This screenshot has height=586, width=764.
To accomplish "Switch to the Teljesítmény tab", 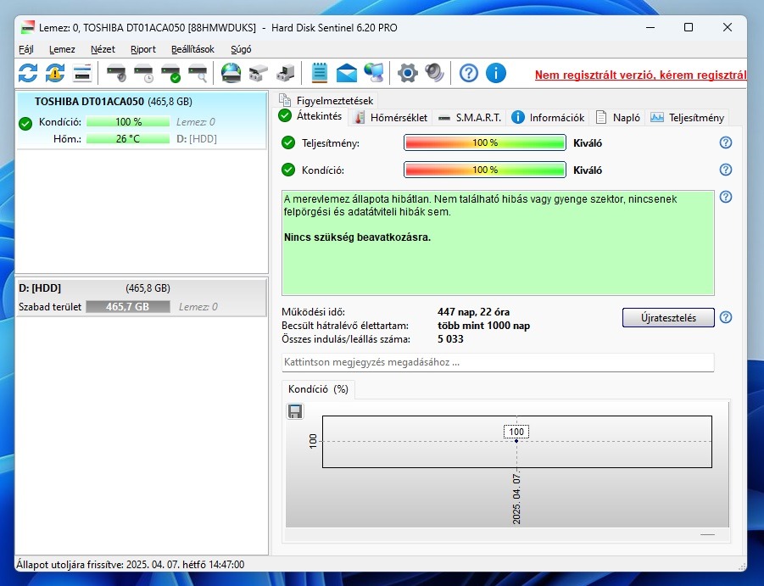I will (x=688, y=117).
